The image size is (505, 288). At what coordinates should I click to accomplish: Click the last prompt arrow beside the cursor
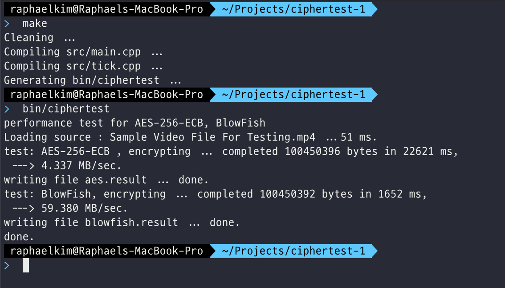tap(7, 265)
